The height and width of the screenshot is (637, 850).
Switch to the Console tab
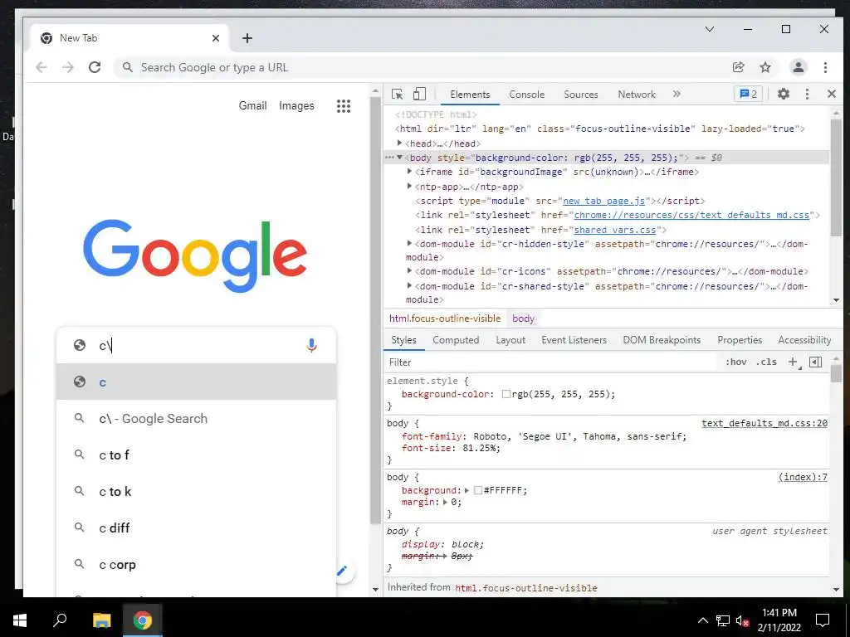(526, 95)
